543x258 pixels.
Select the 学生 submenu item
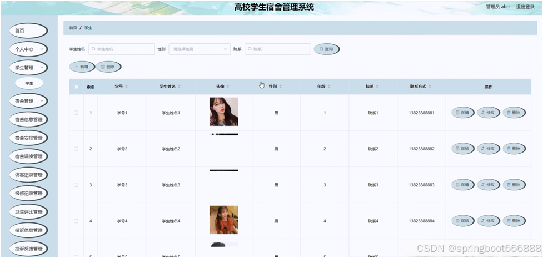tap(29, 83)
